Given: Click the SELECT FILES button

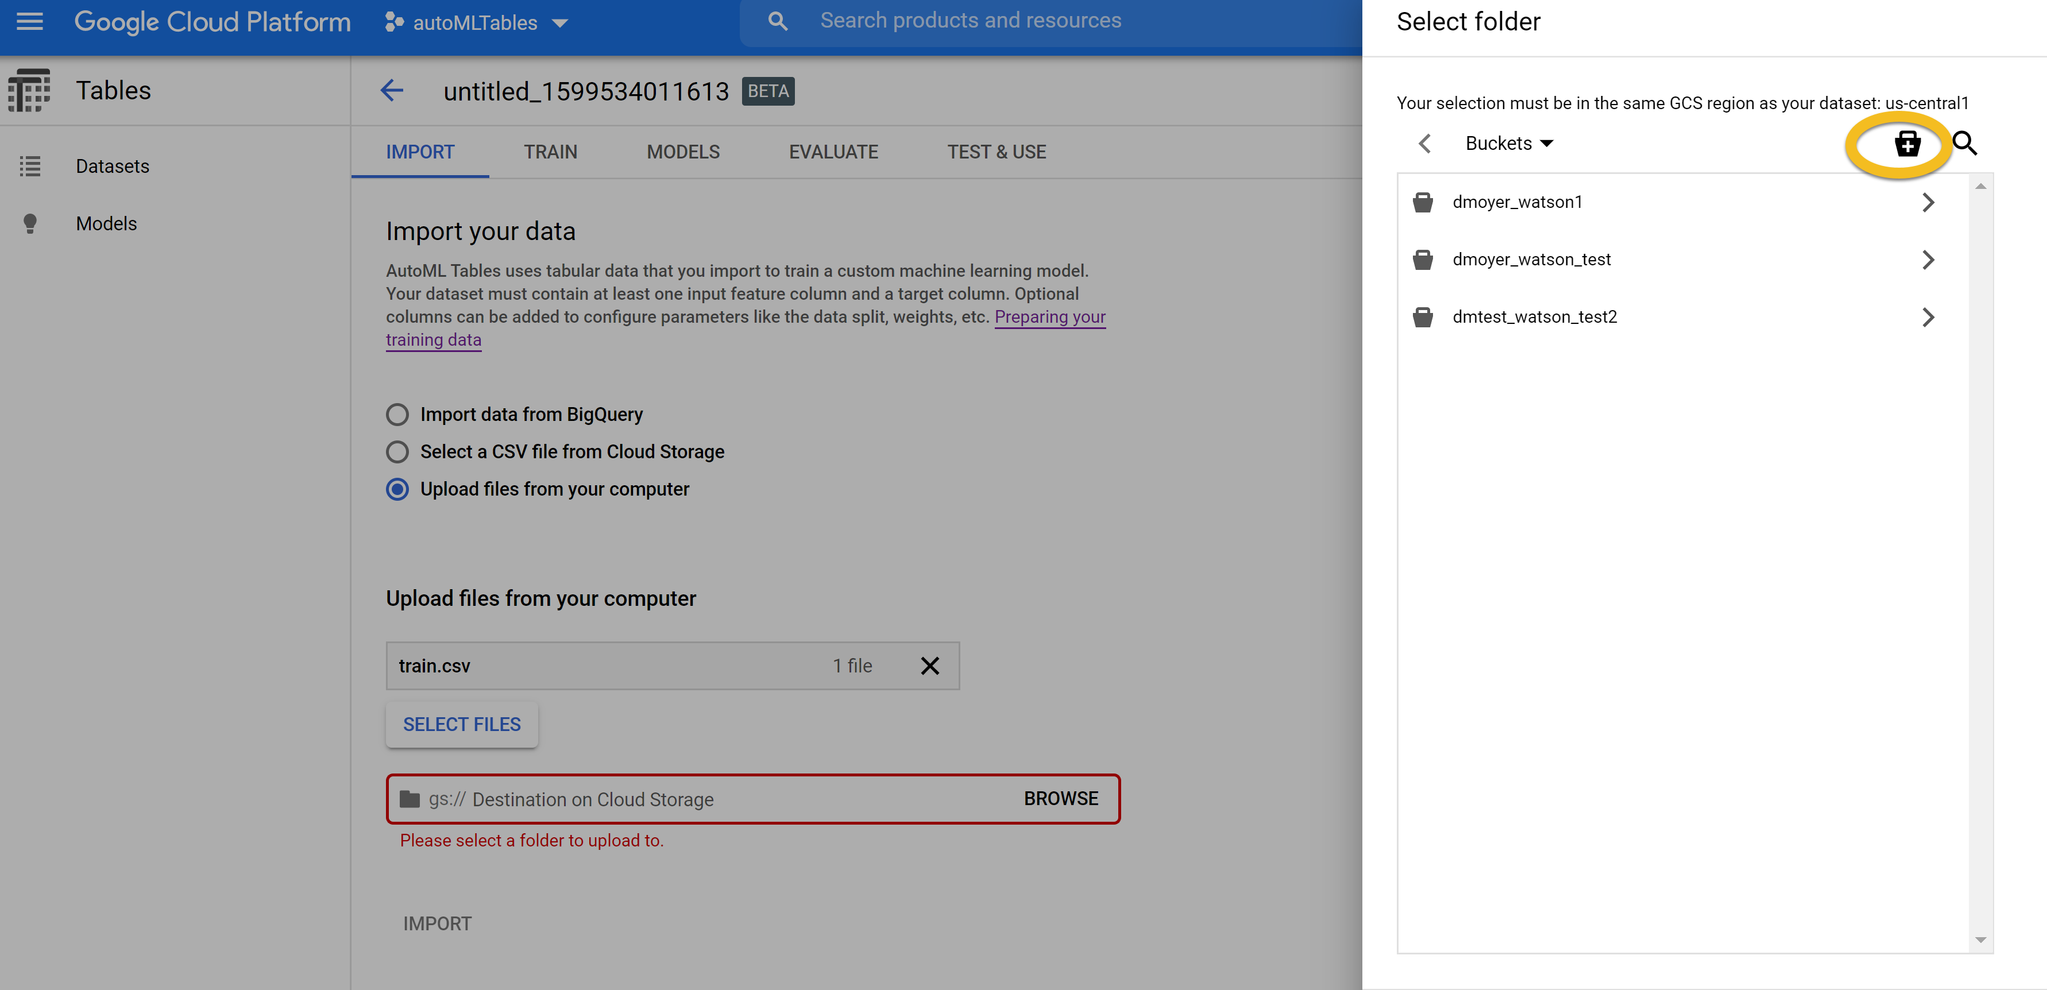Looking at the screenshot, I should [x=462, y=725].
